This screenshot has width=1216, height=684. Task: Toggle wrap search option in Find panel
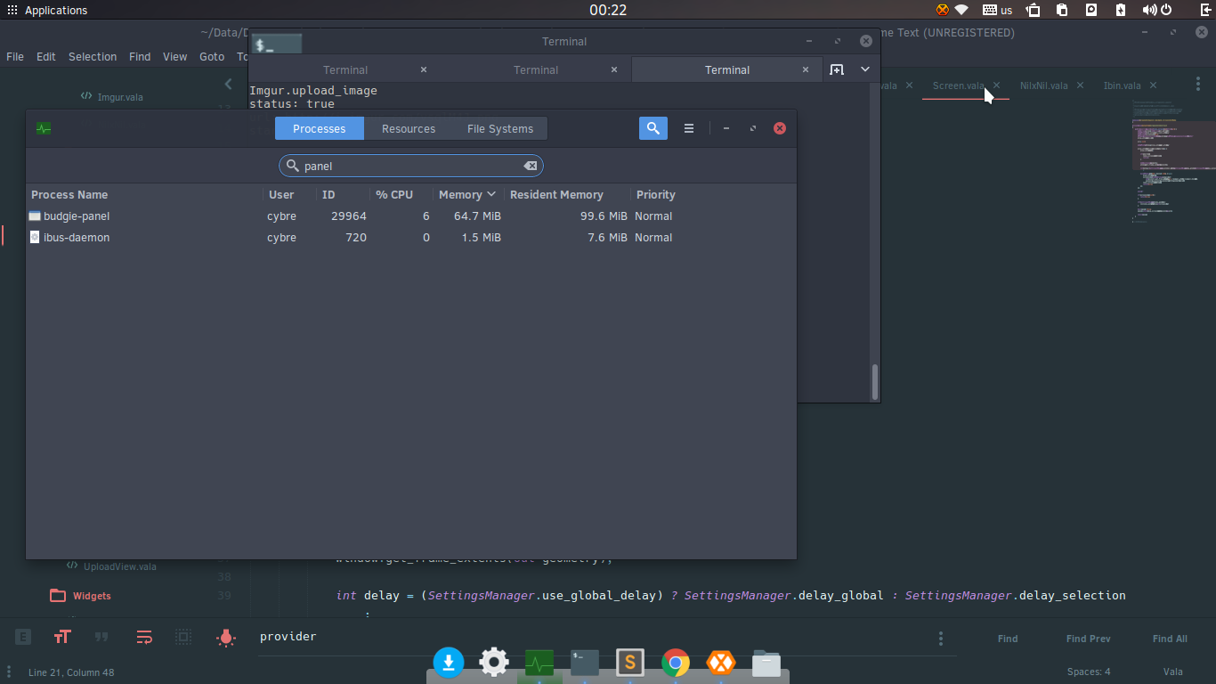click(144, 637)
